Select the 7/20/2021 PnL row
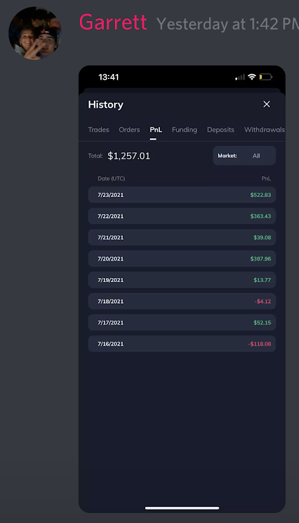This screenshot has width=299, height=523. (x=182, y=258)
